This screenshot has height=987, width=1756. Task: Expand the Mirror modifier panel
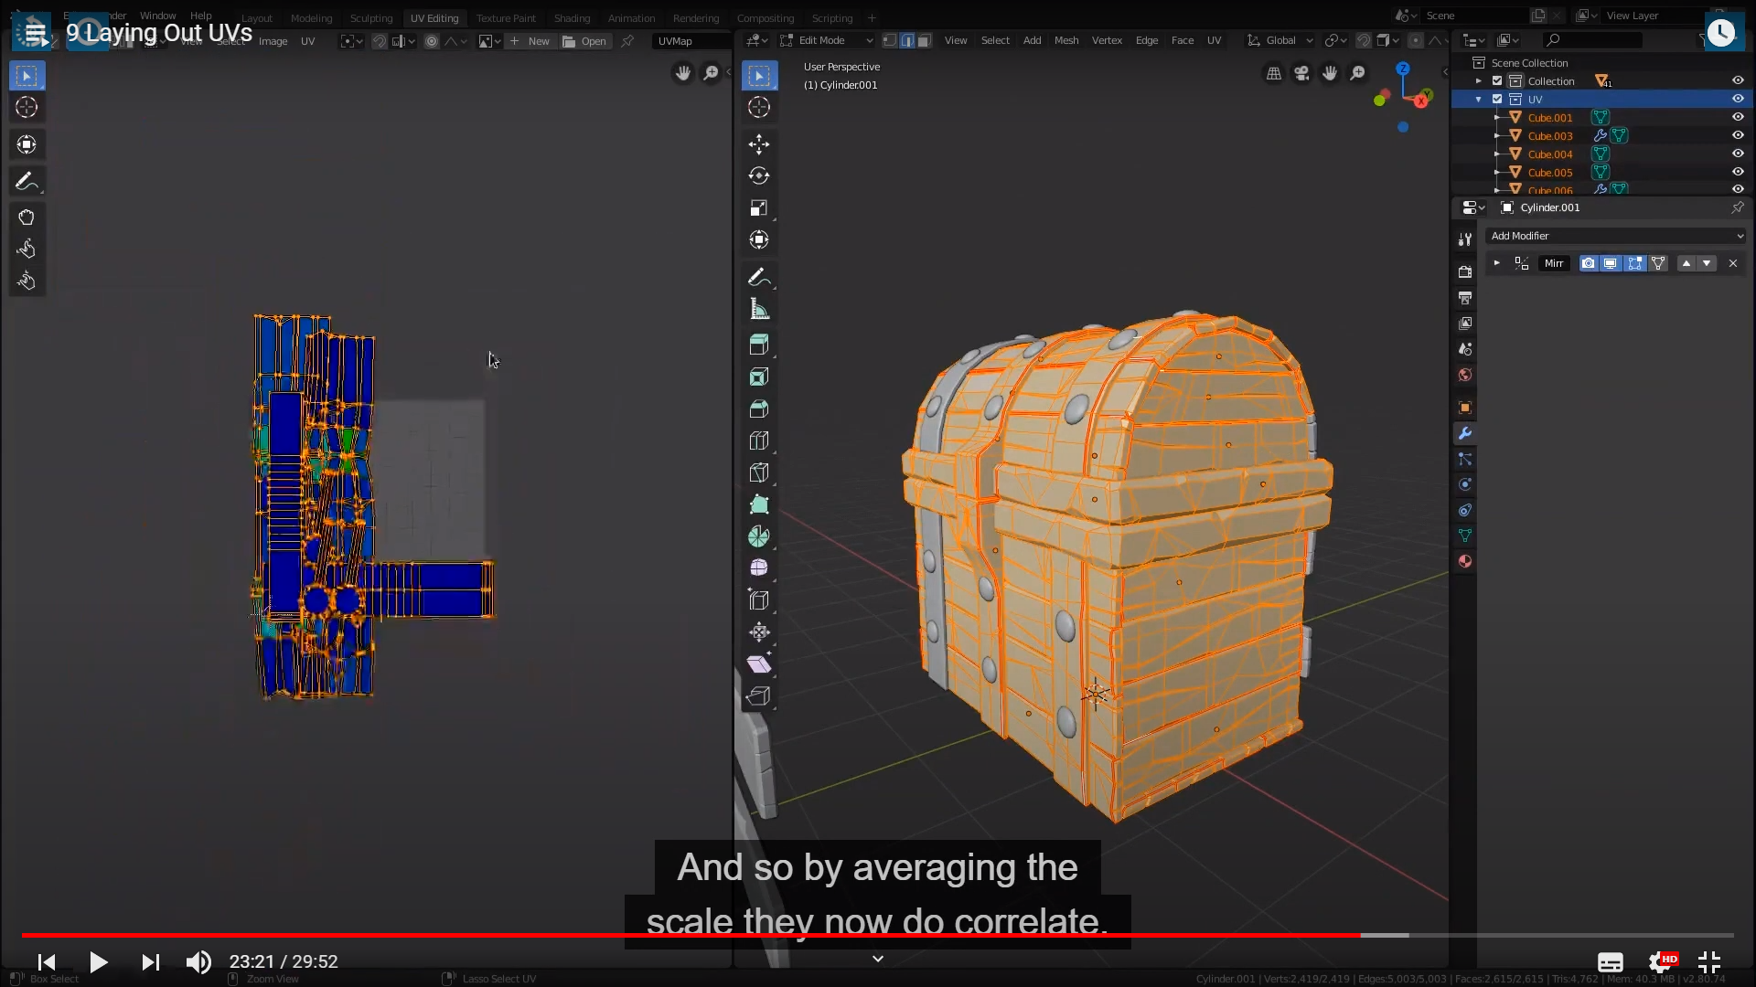click(x=1497, y=263)
